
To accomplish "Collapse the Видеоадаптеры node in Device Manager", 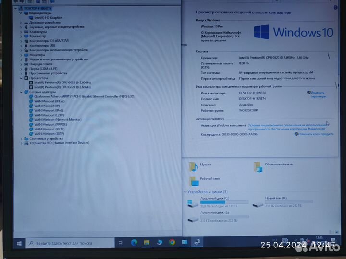I will [x=21, y=13].
